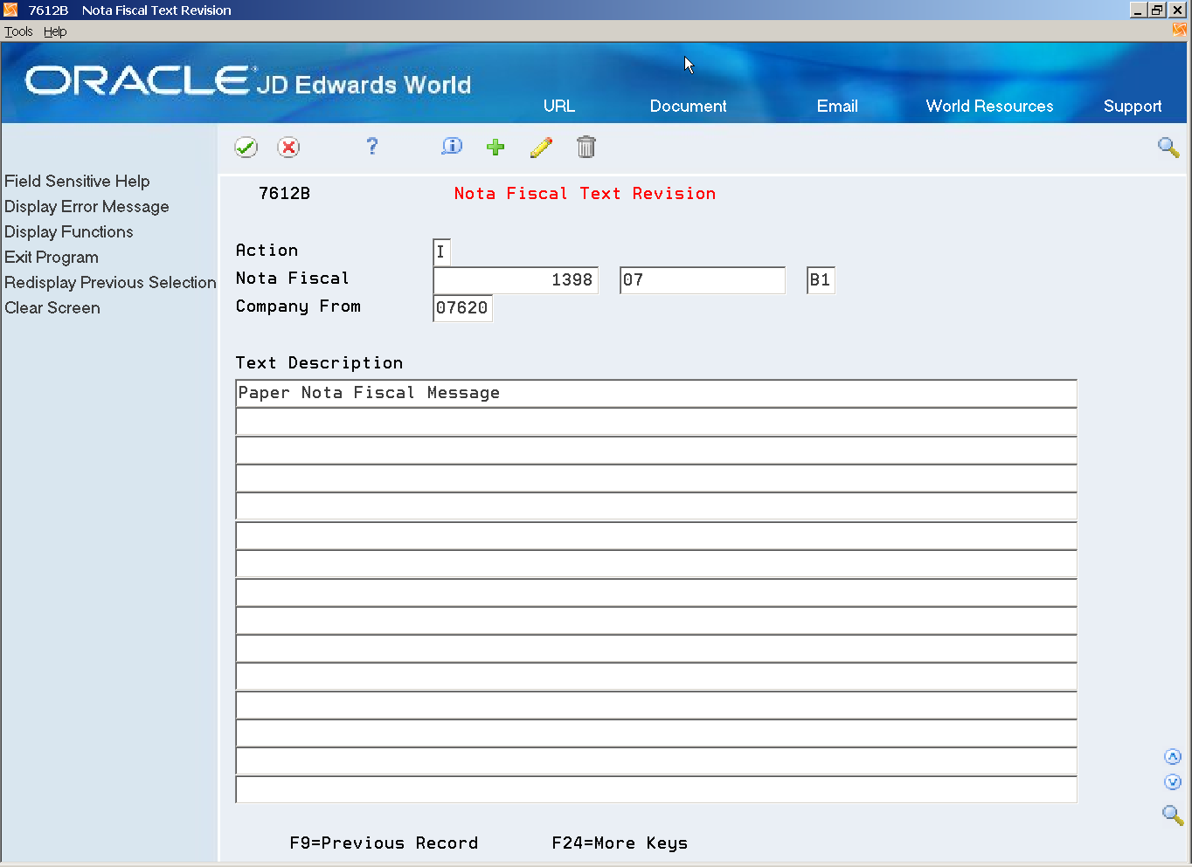Click the trash can Delete icon
This screenshot has height=867, width=1192.
click(x=586, y=147)
